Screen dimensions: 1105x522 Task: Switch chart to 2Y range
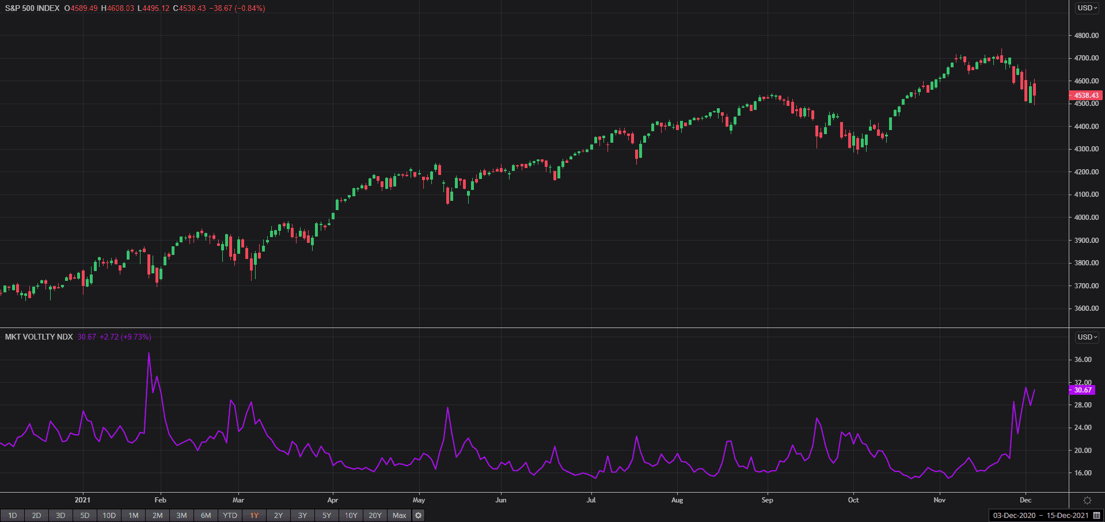(x=278, y=516)
